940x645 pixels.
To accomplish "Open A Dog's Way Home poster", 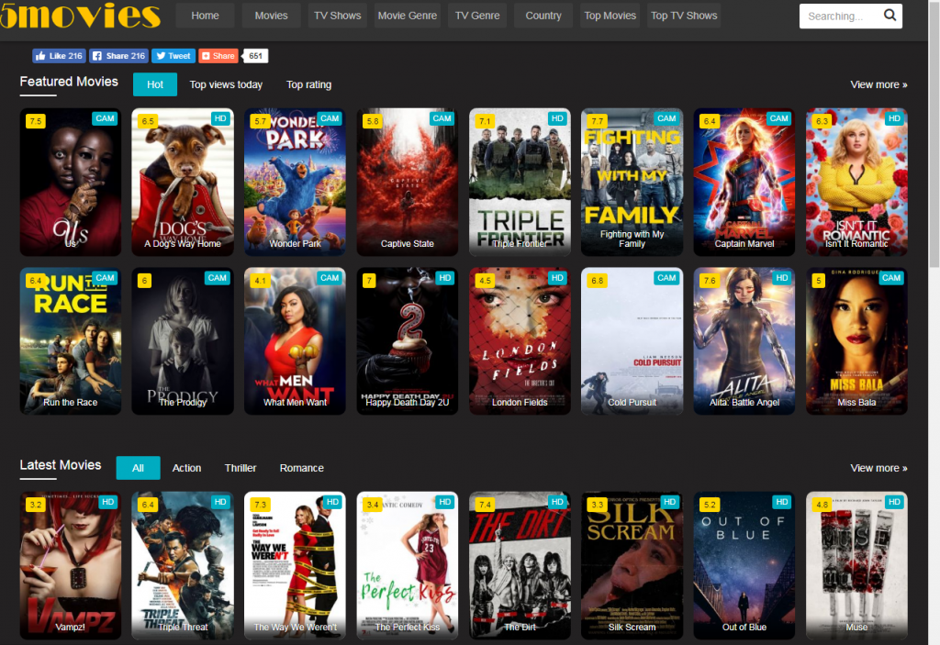I will (183, 182).
